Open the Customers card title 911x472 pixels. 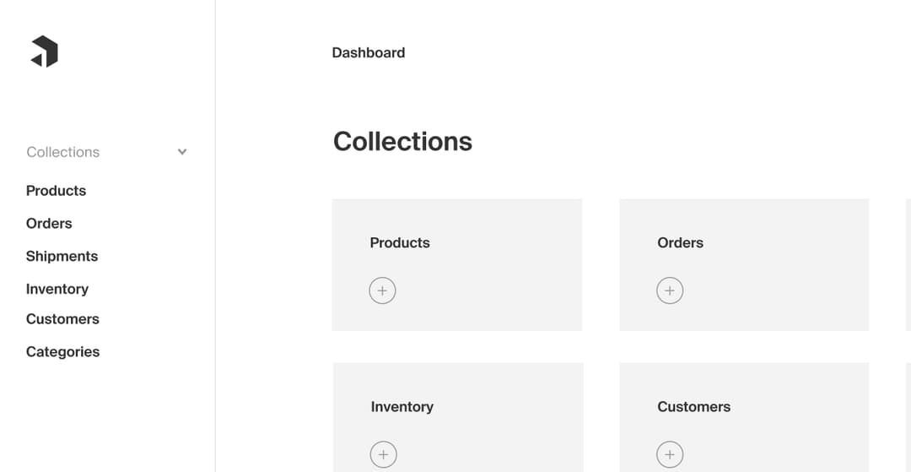coord(693,407)
